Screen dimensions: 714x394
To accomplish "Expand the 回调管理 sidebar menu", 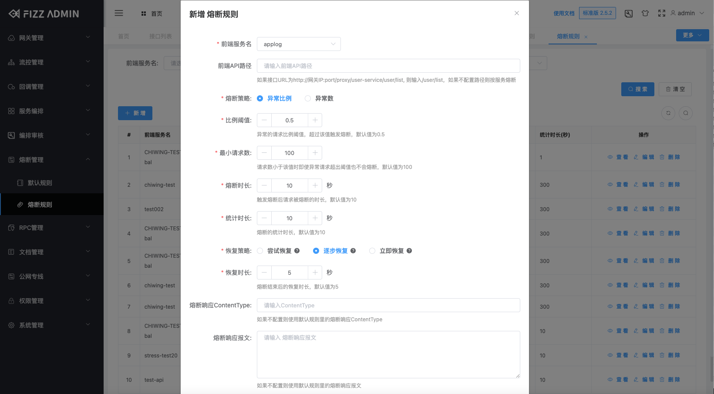I will pyautogui.click(x=52, y=87).
